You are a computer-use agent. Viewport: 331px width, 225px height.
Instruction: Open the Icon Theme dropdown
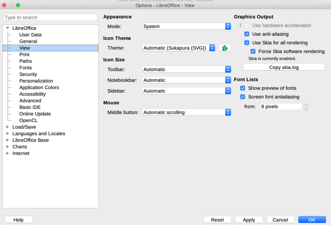pos(178,48)
